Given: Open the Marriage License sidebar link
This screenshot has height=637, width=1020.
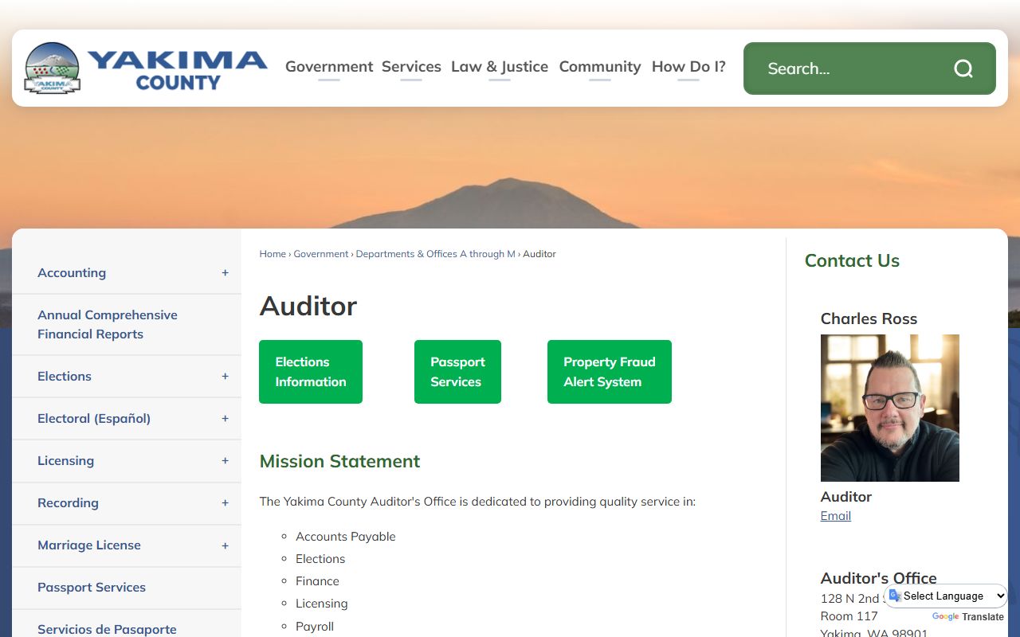Looking at the screenshot, I should tap(89, 545).
